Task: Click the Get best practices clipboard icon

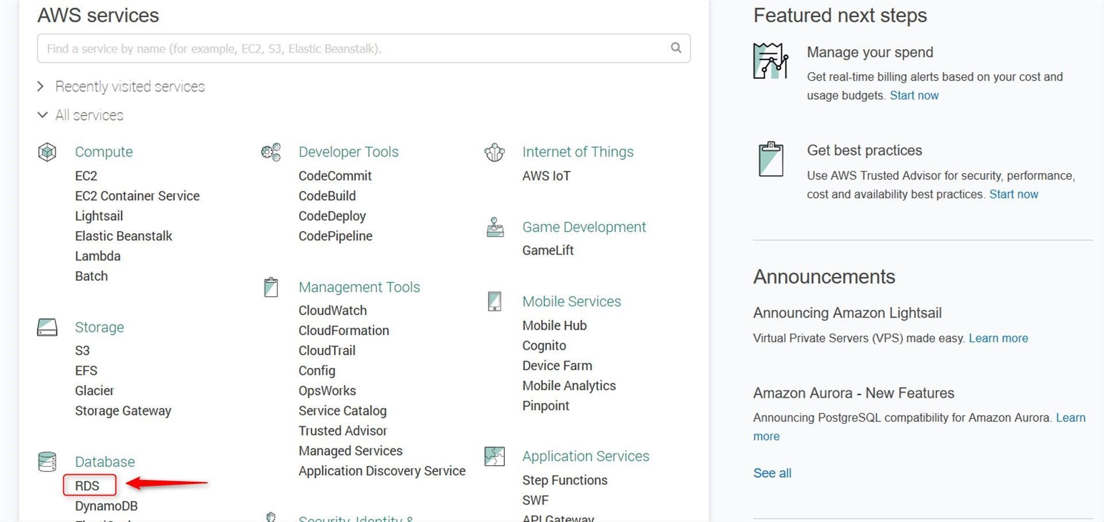Action: tap(771, 159)
